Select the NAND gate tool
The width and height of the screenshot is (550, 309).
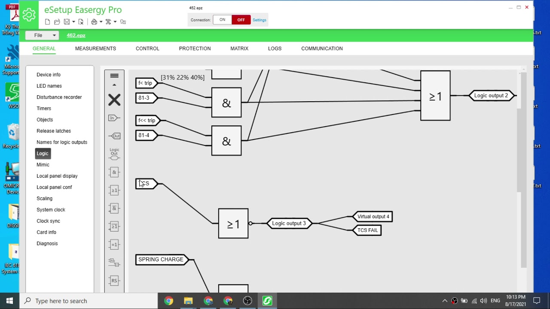114,208
